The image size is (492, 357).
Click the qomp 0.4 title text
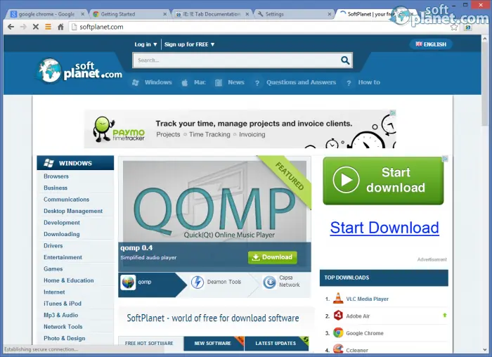tap(136, 248)
